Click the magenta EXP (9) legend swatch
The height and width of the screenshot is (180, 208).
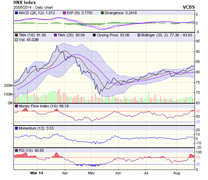(x=57, y=13)
